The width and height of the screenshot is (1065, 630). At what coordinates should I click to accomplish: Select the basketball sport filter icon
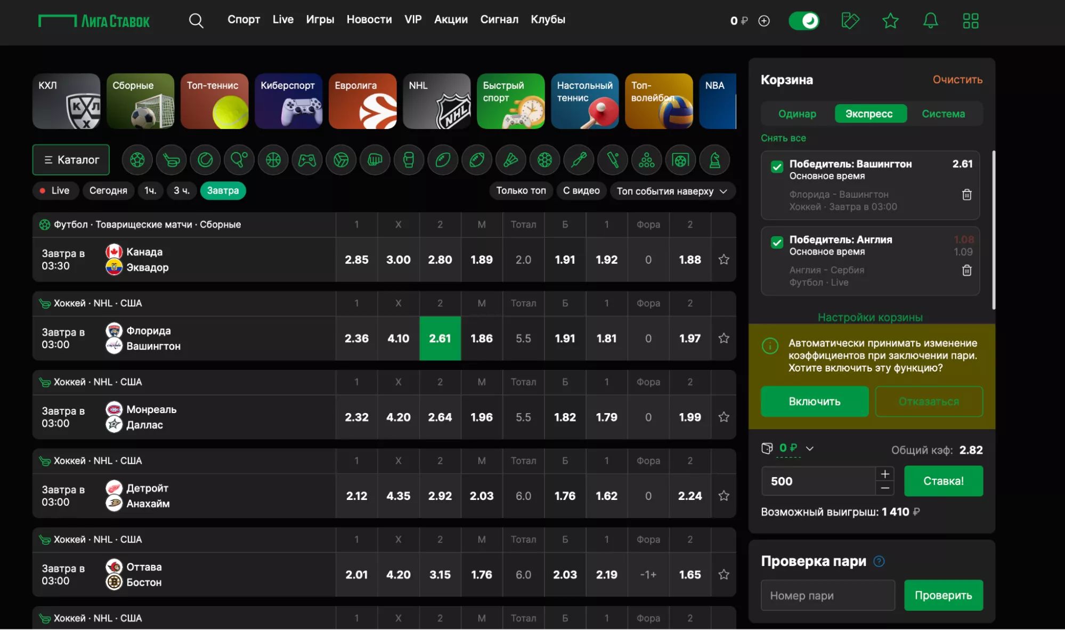(273, 160)
